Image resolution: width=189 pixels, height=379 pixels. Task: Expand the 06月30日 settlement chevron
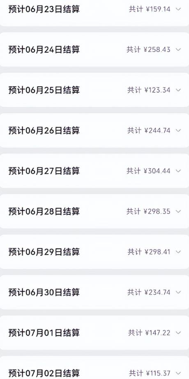pyautogui.click(x=178, y=292)
